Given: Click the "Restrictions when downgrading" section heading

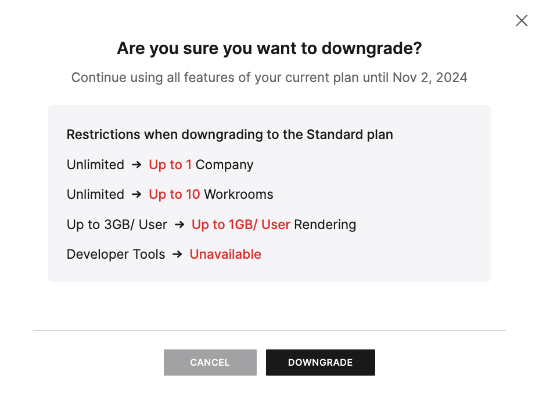Looking at the screenshot, I should (x=229, y=134).
